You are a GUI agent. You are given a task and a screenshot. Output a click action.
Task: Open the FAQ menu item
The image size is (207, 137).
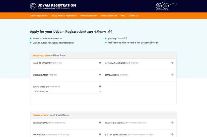[x=123, y=16]
